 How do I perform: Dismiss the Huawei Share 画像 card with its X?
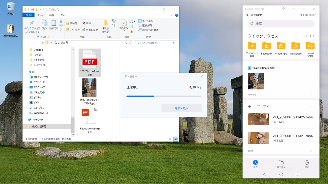click(x=311, y=95)
